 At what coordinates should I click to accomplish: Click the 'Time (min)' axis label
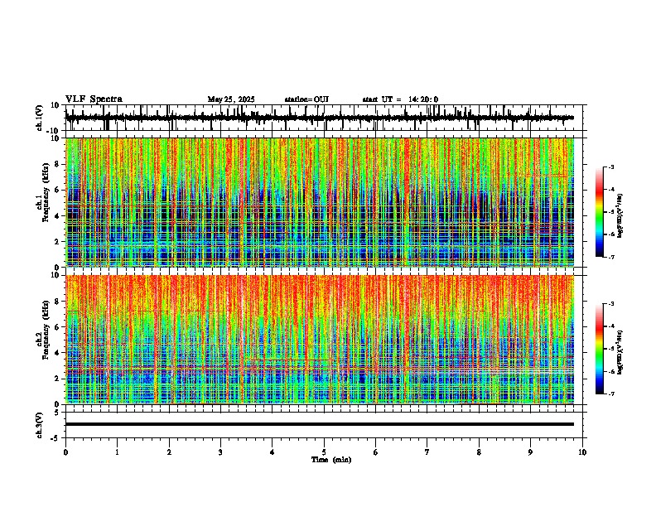[331, 460]
